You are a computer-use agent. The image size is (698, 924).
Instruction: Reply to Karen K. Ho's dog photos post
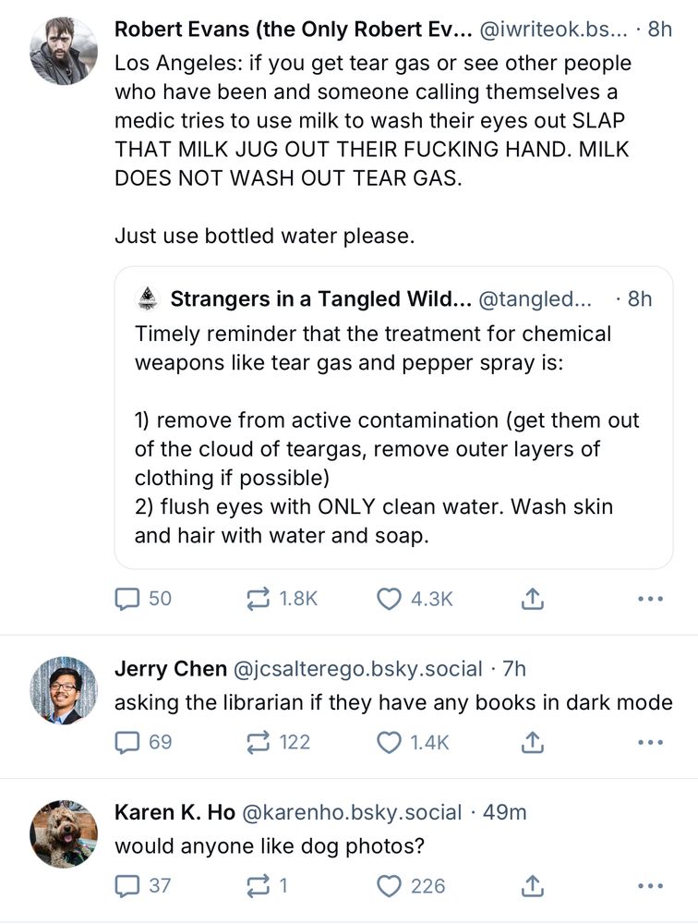(x=126, y=886)
